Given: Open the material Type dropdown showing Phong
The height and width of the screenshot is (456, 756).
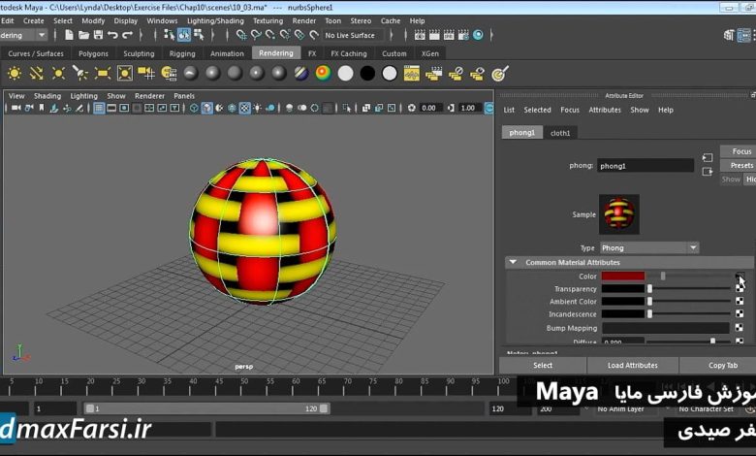Looking at the screenshot, I should tap(648, 247).
